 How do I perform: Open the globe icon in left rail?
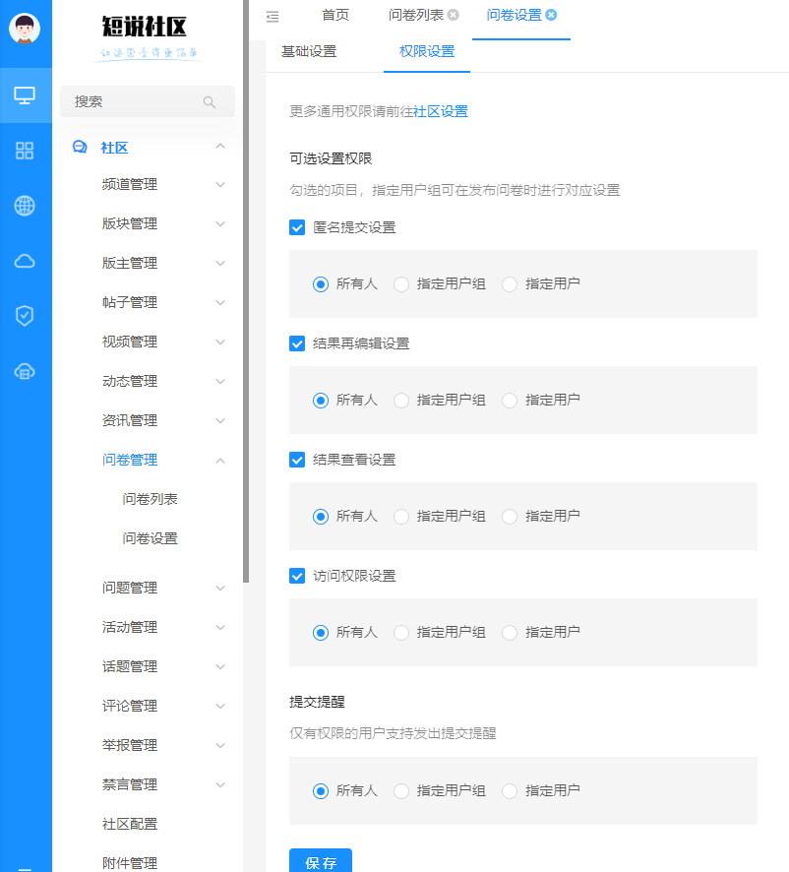[x=25, y=206]
